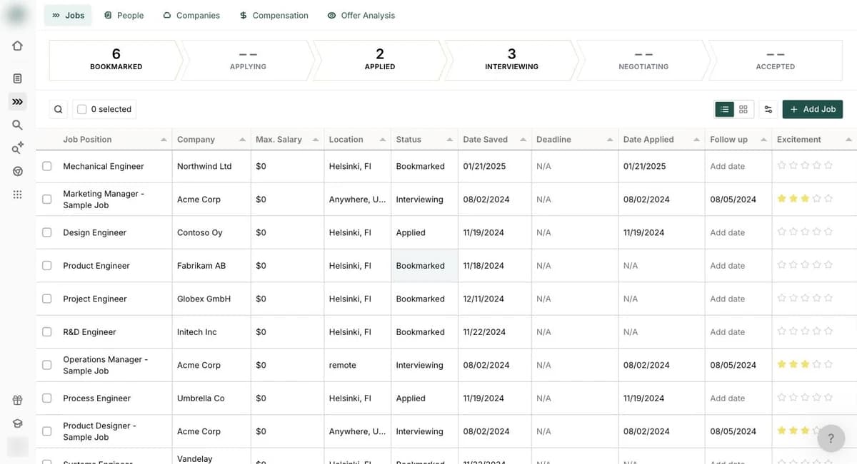The width and height of the screenshot is (857, 464).
Task: Click the Add Job button
Action: (x=813, y=109)
